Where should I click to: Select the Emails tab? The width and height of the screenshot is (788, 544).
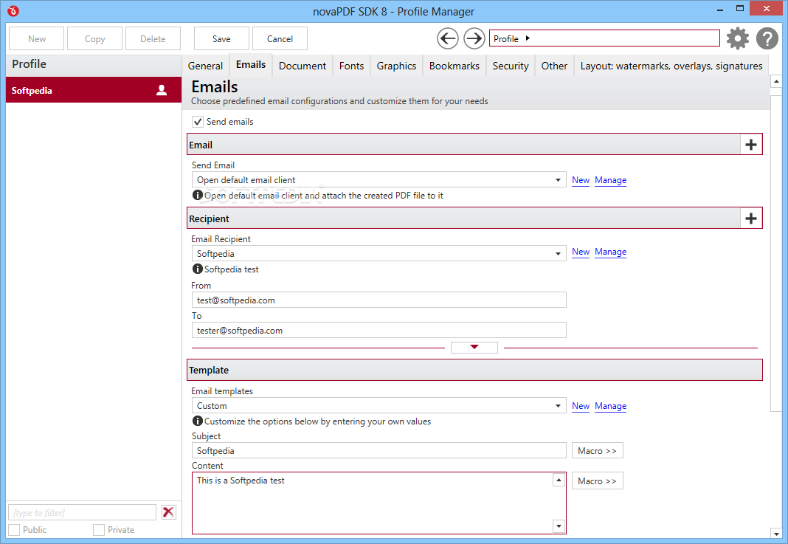[251, 65]
